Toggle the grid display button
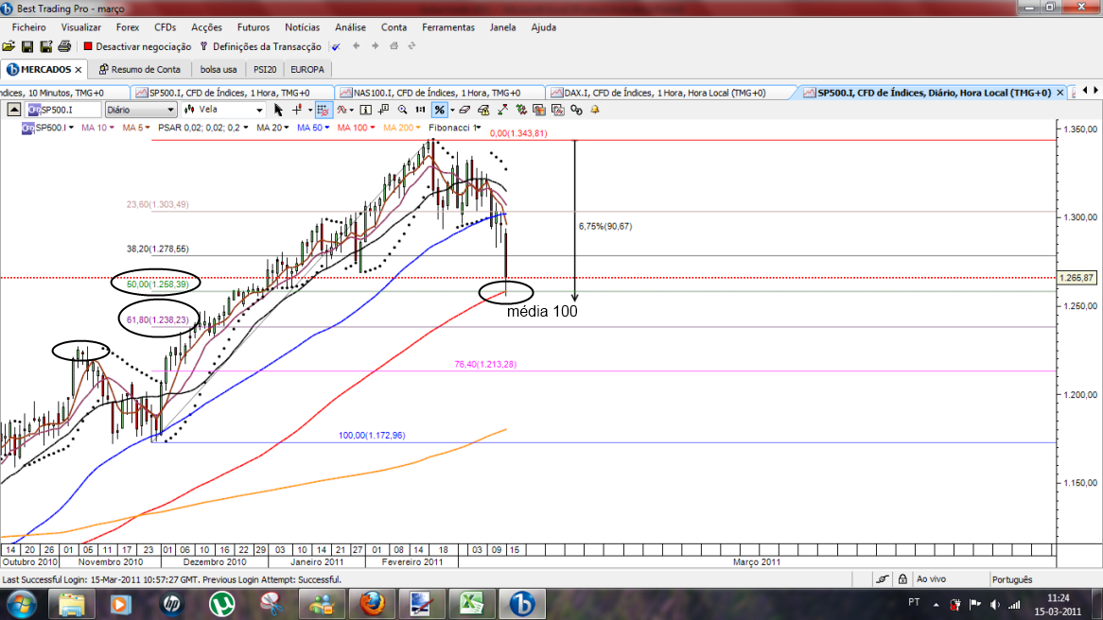Image resolution: width=1103 pixels, height=620 pixels. pos(323,110)
